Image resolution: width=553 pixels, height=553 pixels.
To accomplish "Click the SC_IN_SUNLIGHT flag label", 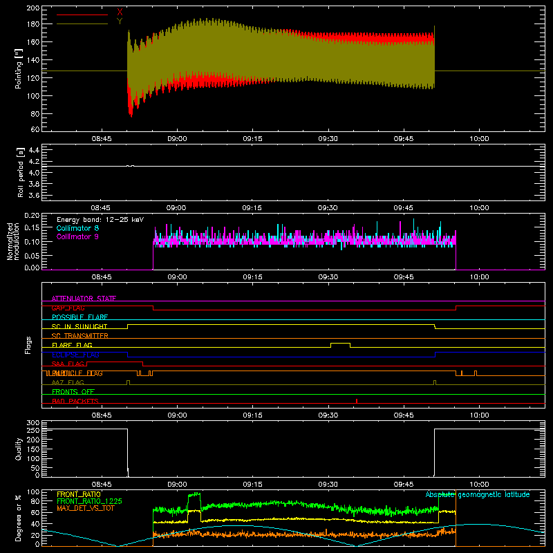I will (79, 326).
